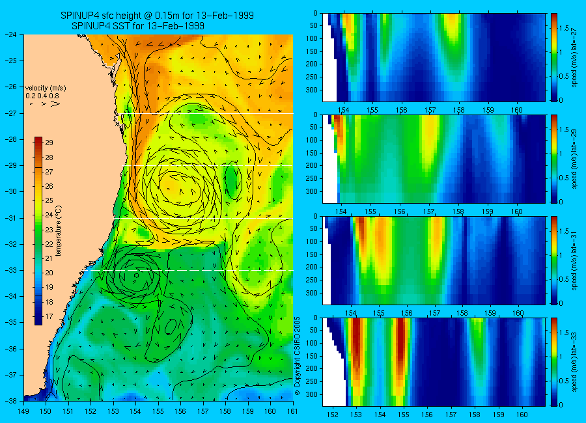Click the lat=-31 speed cross-section plot

[434, 260]
